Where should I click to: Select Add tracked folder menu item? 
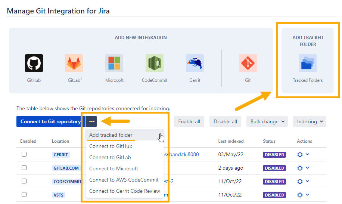coord(125,135)
